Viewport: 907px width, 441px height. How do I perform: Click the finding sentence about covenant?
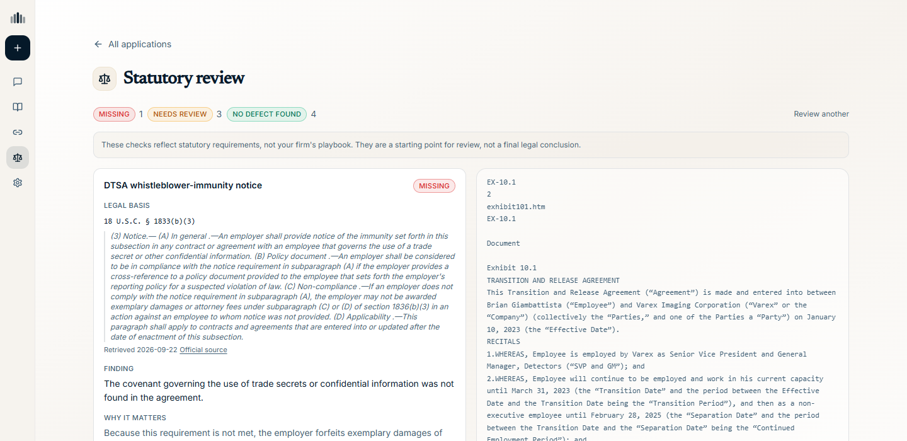(279, 391)
